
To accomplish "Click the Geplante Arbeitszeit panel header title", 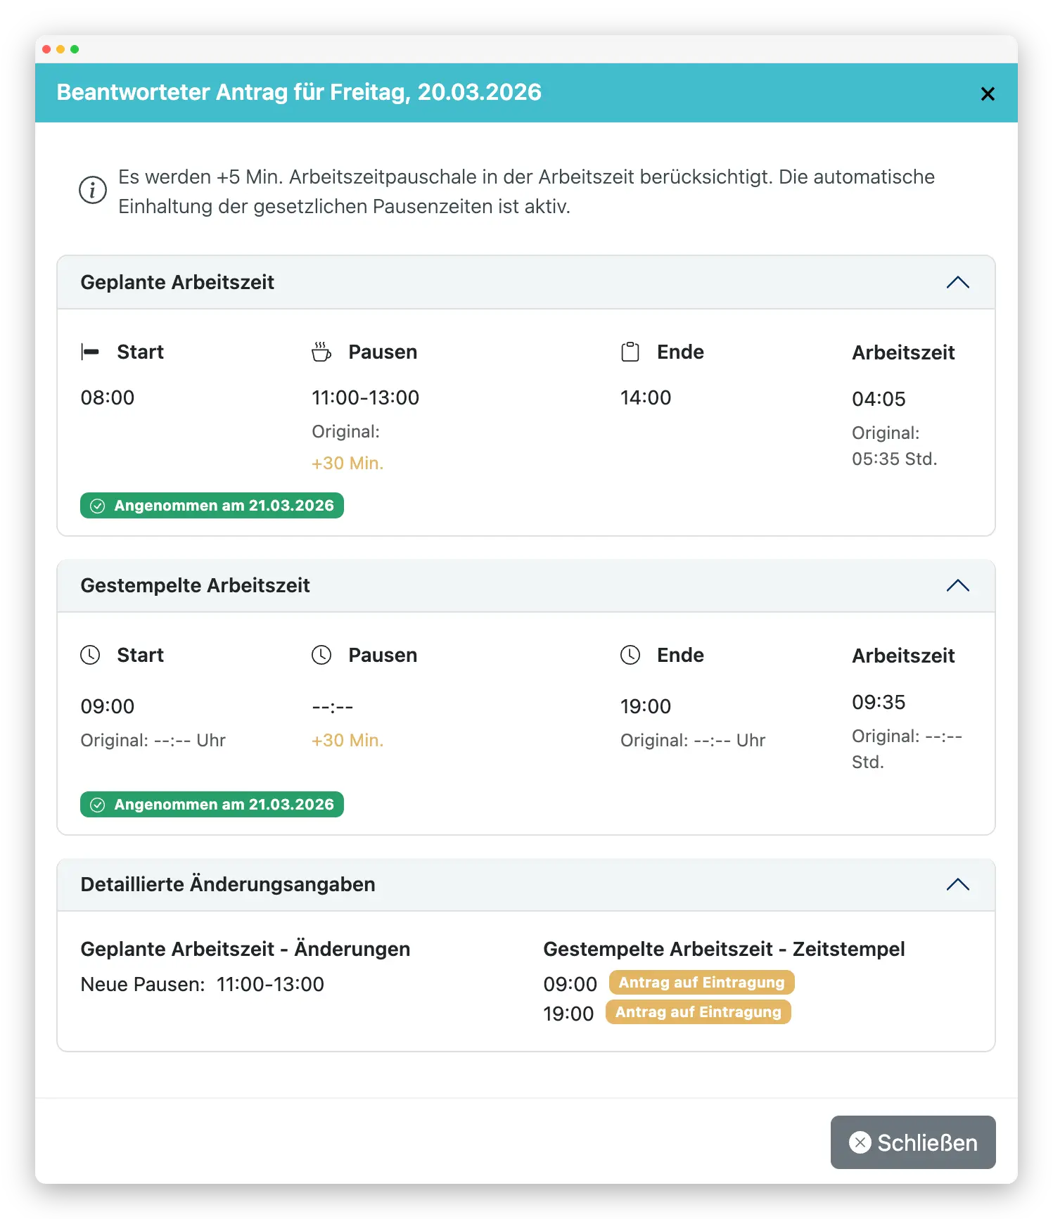I will (177, 283).
